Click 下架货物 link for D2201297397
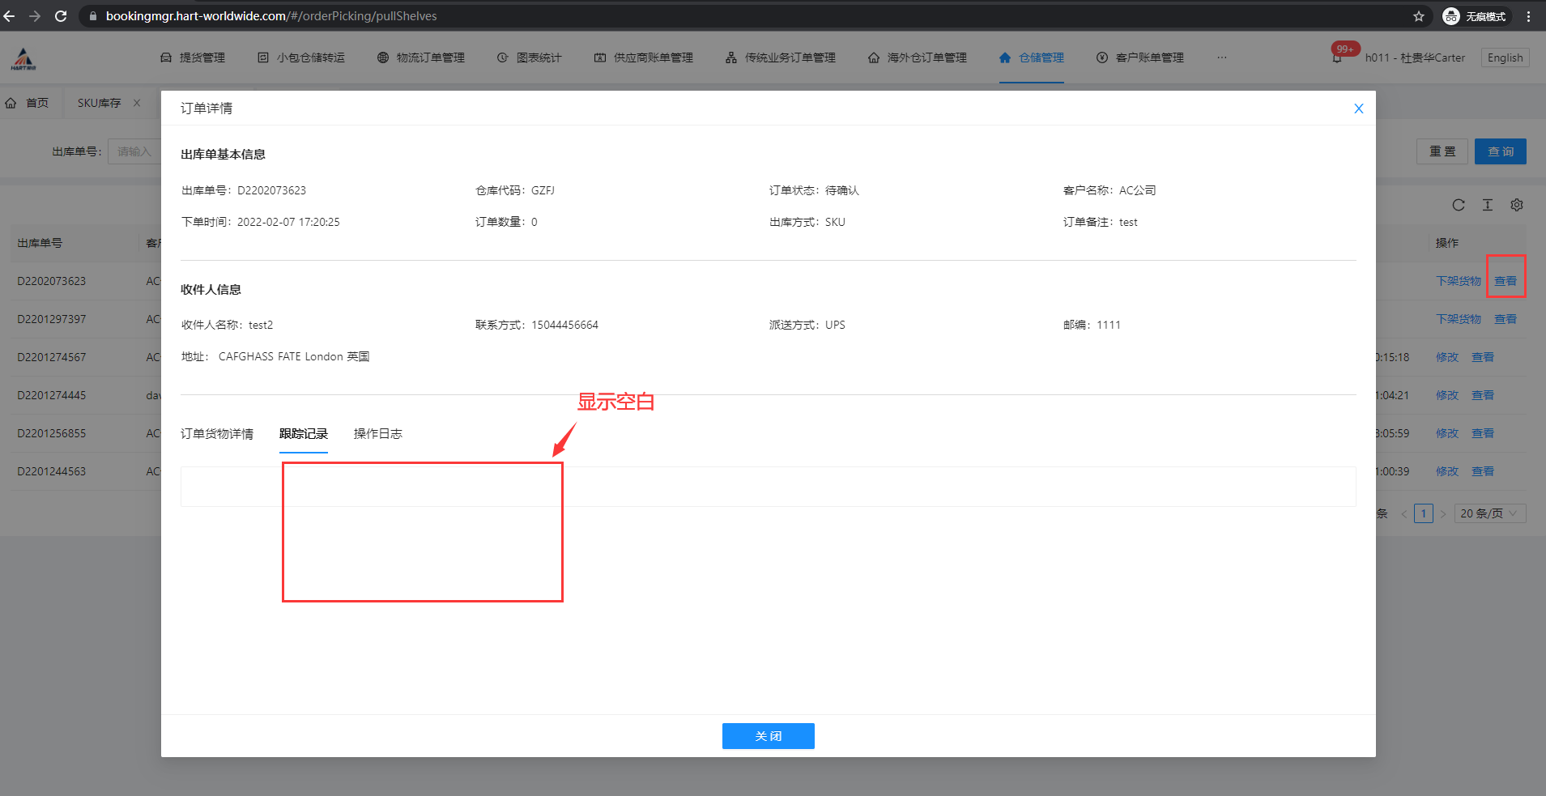 pos(1458,319)
